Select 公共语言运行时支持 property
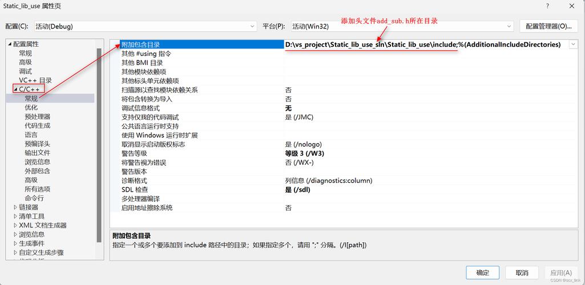This screenshot has width=585, height=285. pos(150,127)
